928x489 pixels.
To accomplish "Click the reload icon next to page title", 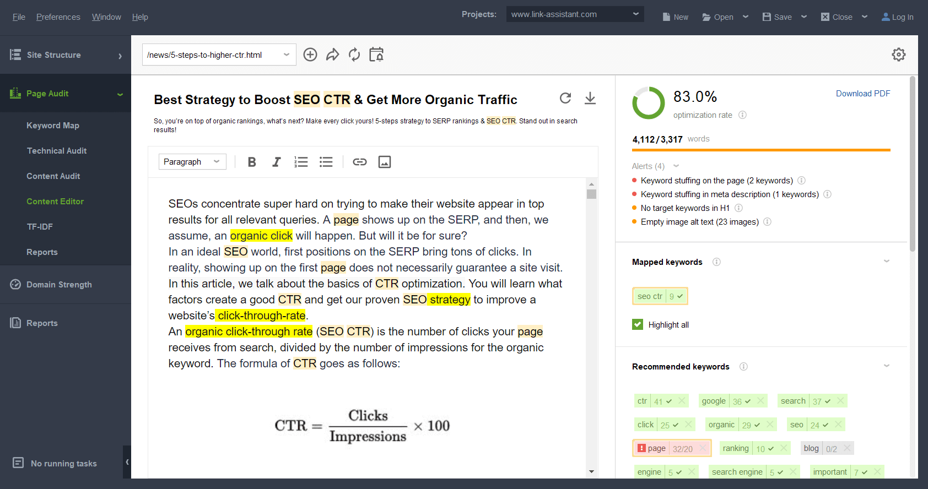I will 565,98.
